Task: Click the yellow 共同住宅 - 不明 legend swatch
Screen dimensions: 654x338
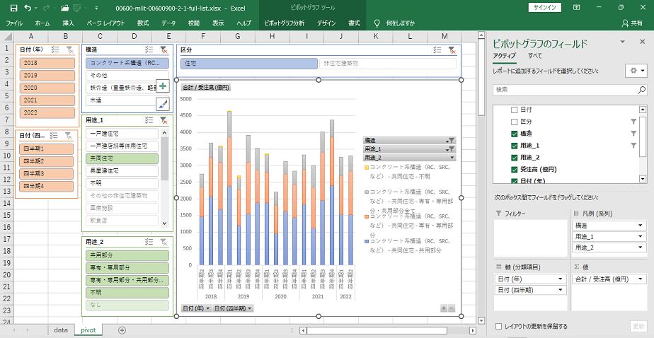Action: pyautogui.click(x=367, y=168)
